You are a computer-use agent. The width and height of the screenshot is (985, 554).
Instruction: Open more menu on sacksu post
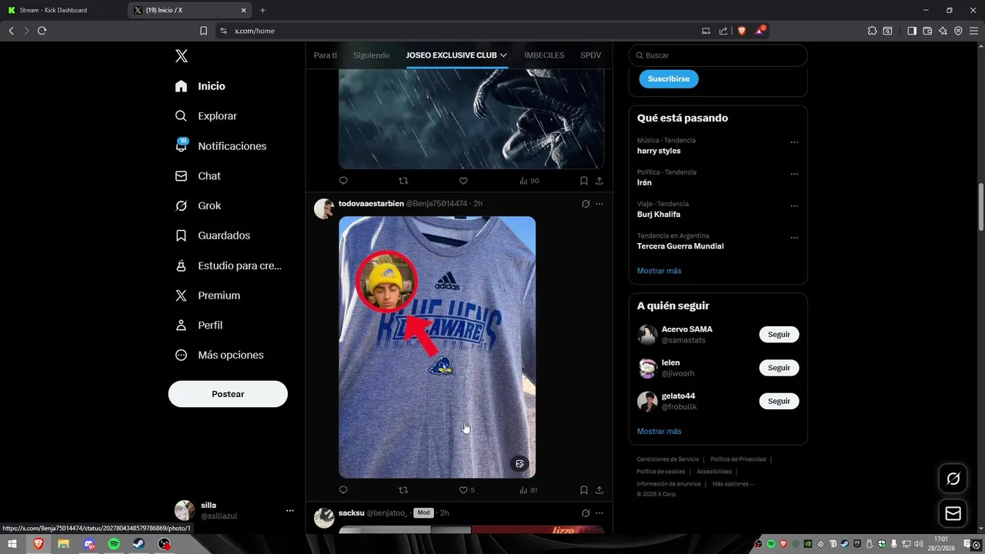pyautogui.click(x=599, y=513)
